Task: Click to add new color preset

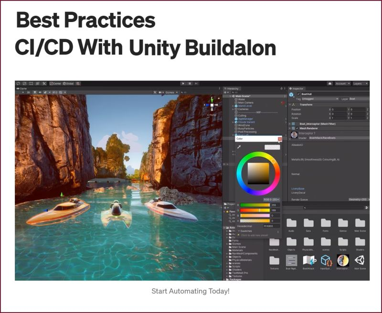Action: [x=255, y=235]
